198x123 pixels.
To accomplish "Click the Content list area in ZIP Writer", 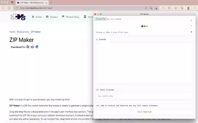I will [144, 63].
